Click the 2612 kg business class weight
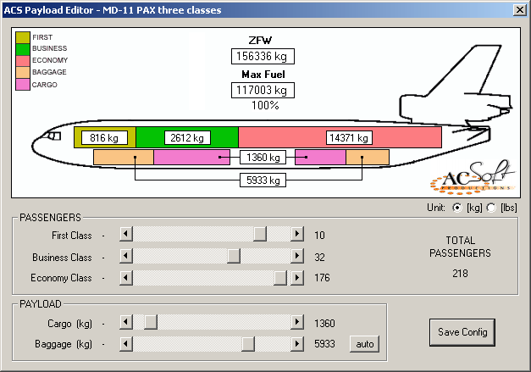This screenshot has height=372, width=531. tap(187, 138)
